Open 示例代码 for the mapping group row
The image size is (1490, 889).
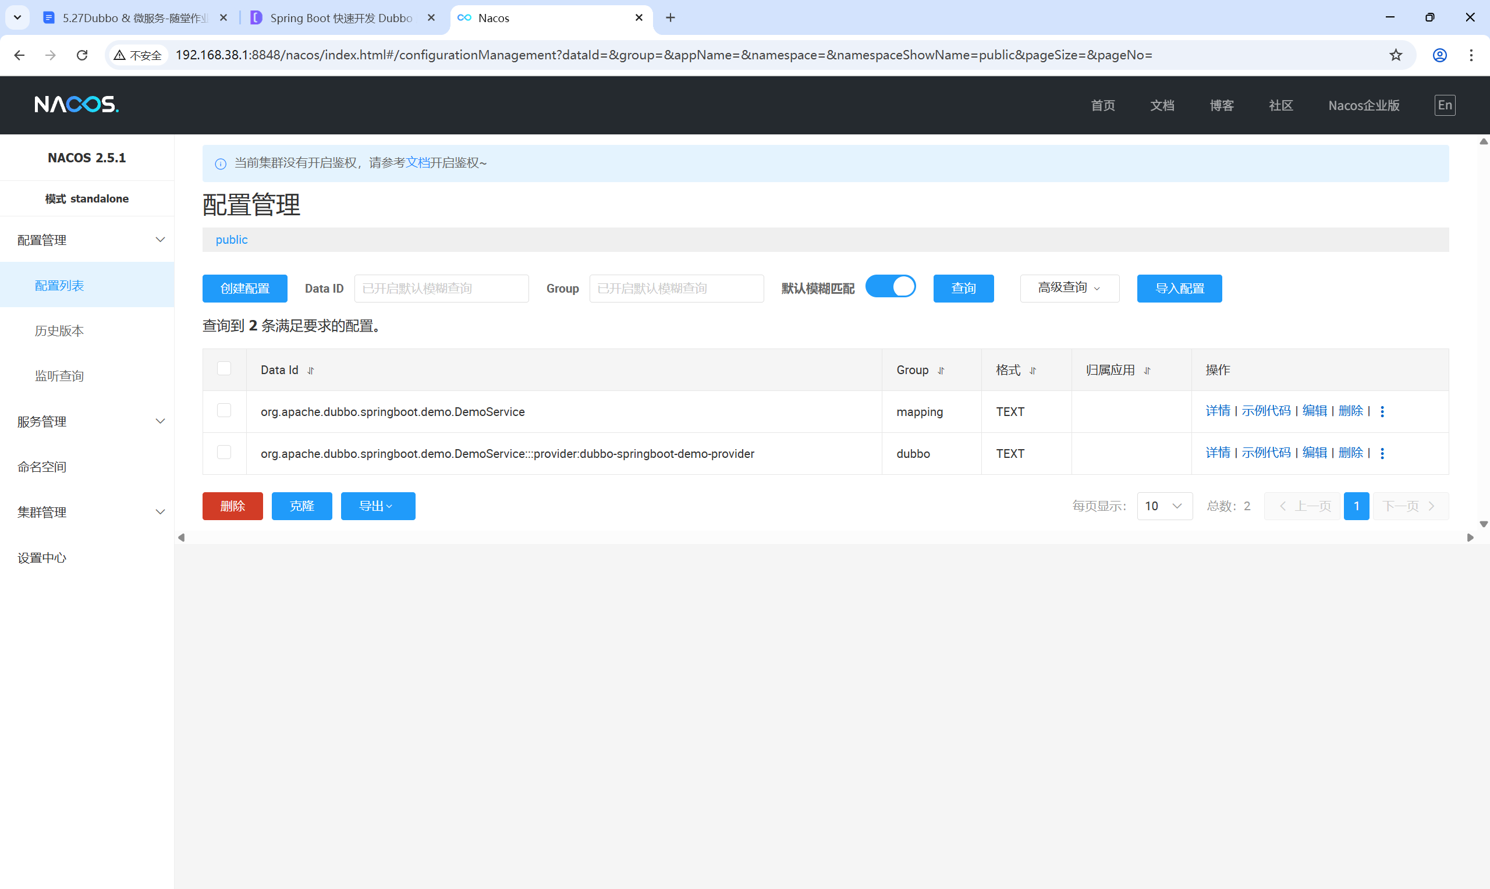point(1266,411)
